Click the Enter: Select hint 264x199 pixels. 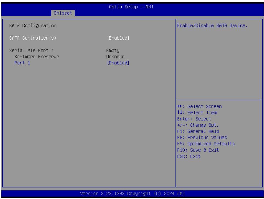[x=194, y=119]
